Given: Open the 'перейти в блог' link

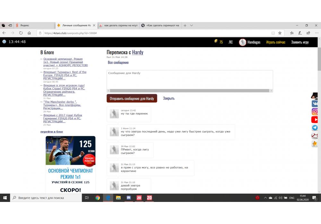Looking at the screenshot, I should click(52, 132).
